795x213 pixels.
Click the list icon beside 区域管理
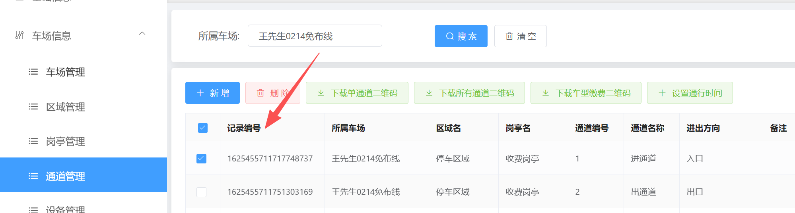click(x=33, y=107)
